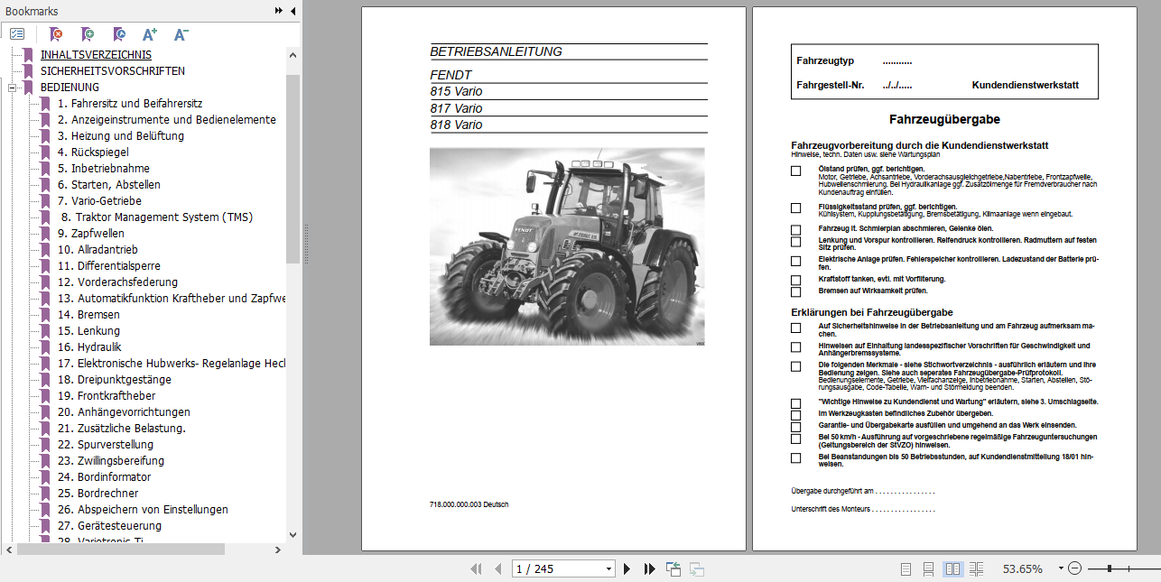Open the page number dropdown
Viewport: 1161px width, 582px height.
coord(608,569)
